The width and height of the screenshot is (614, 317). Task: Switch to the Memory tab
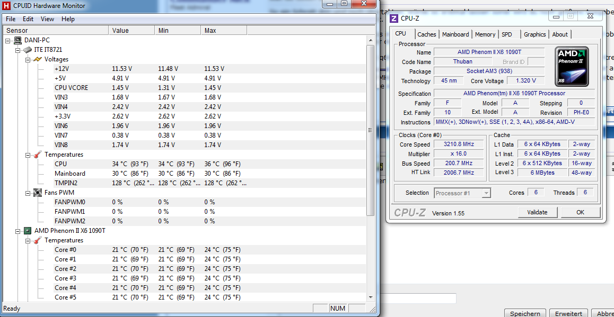[485, 34]
